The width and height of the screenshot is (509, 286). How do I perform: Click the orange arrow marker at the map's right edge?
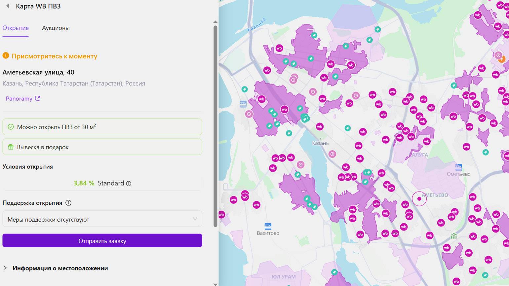coord(502,59)
